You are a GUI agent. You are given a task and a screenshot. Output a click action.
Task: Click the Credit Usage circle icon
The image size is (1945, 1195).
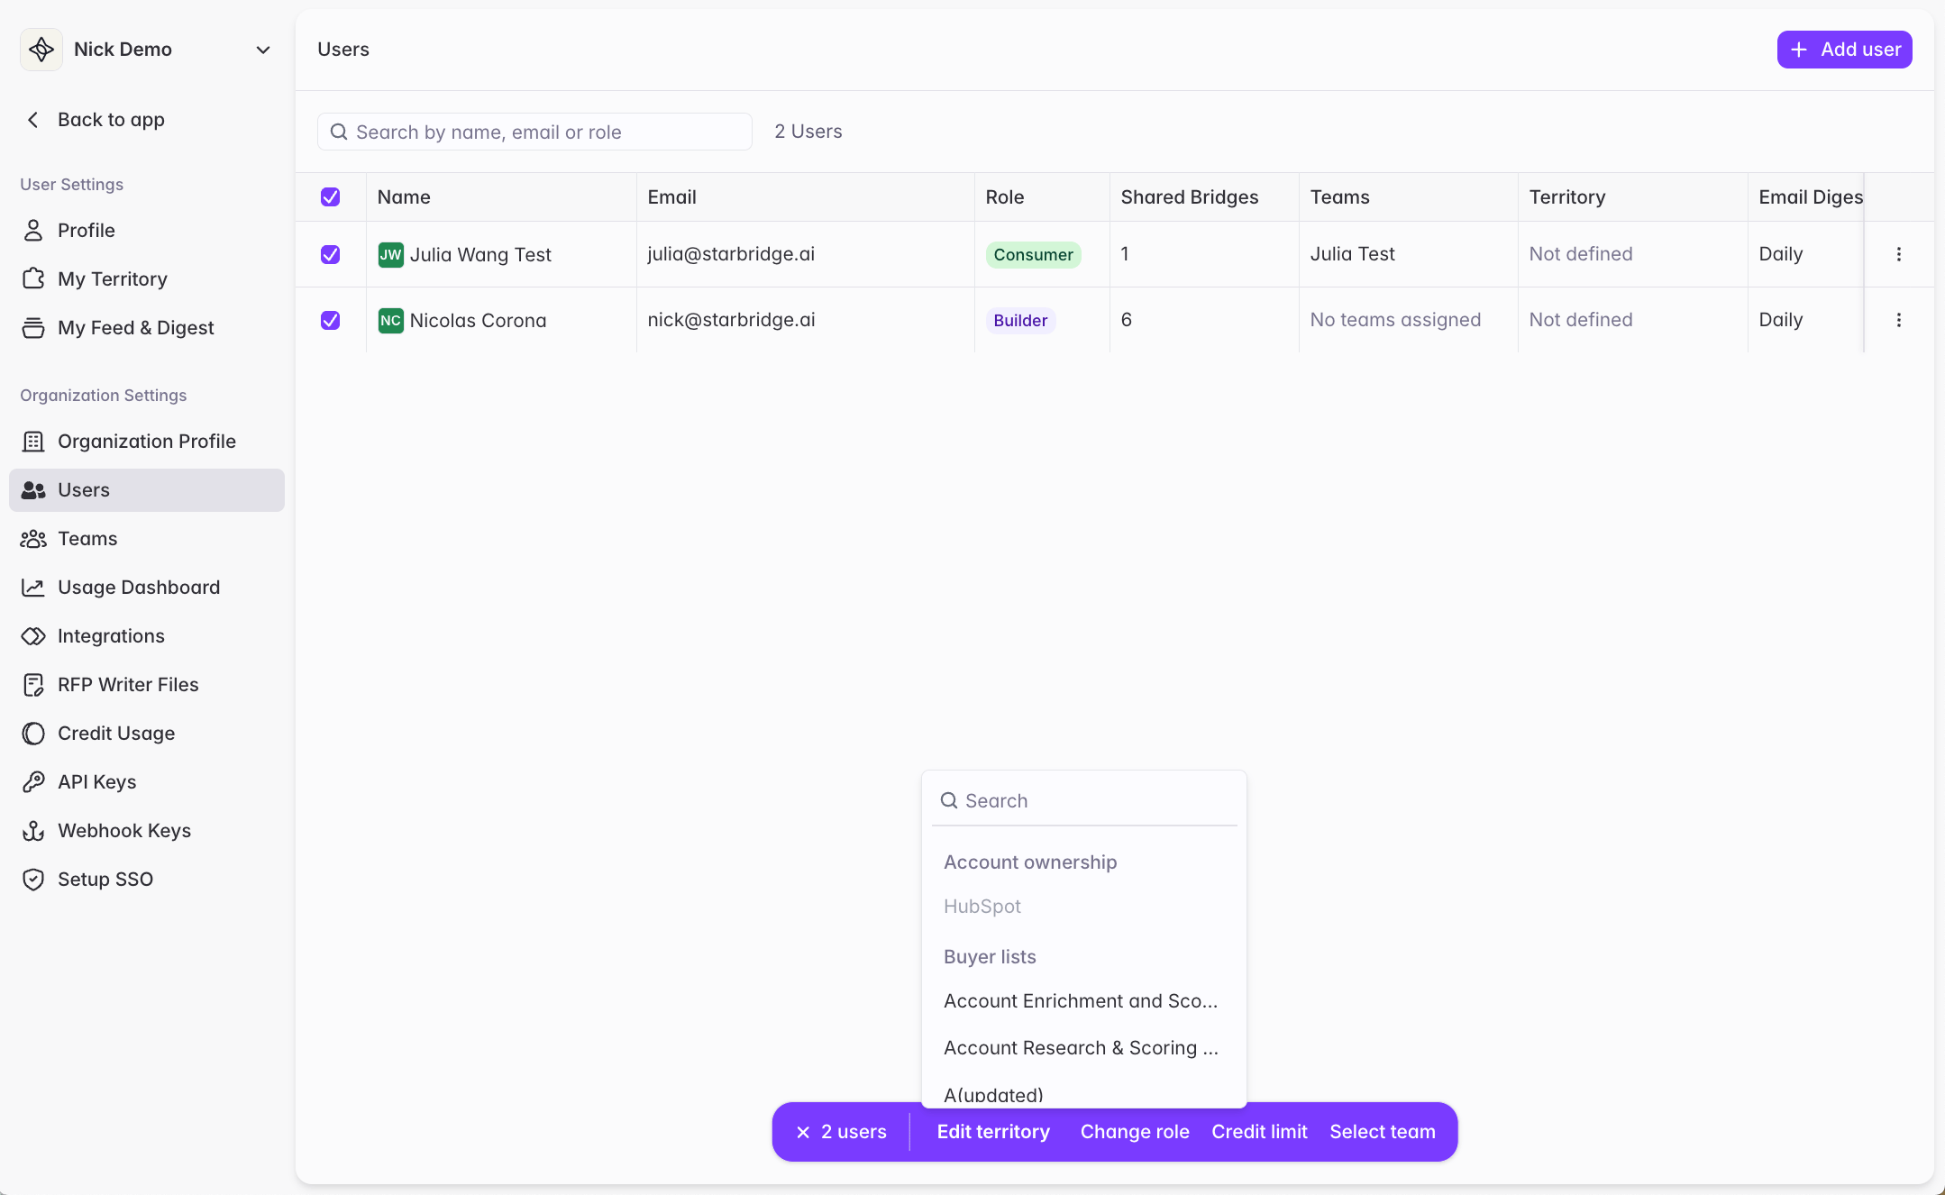coord(33,734)
